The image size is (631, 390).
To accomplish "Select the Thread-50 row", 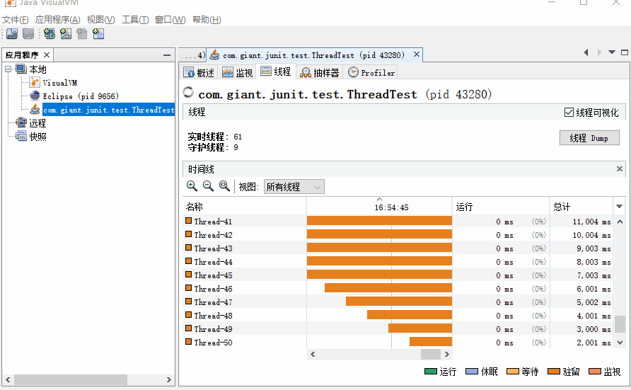I will (398, 343).
